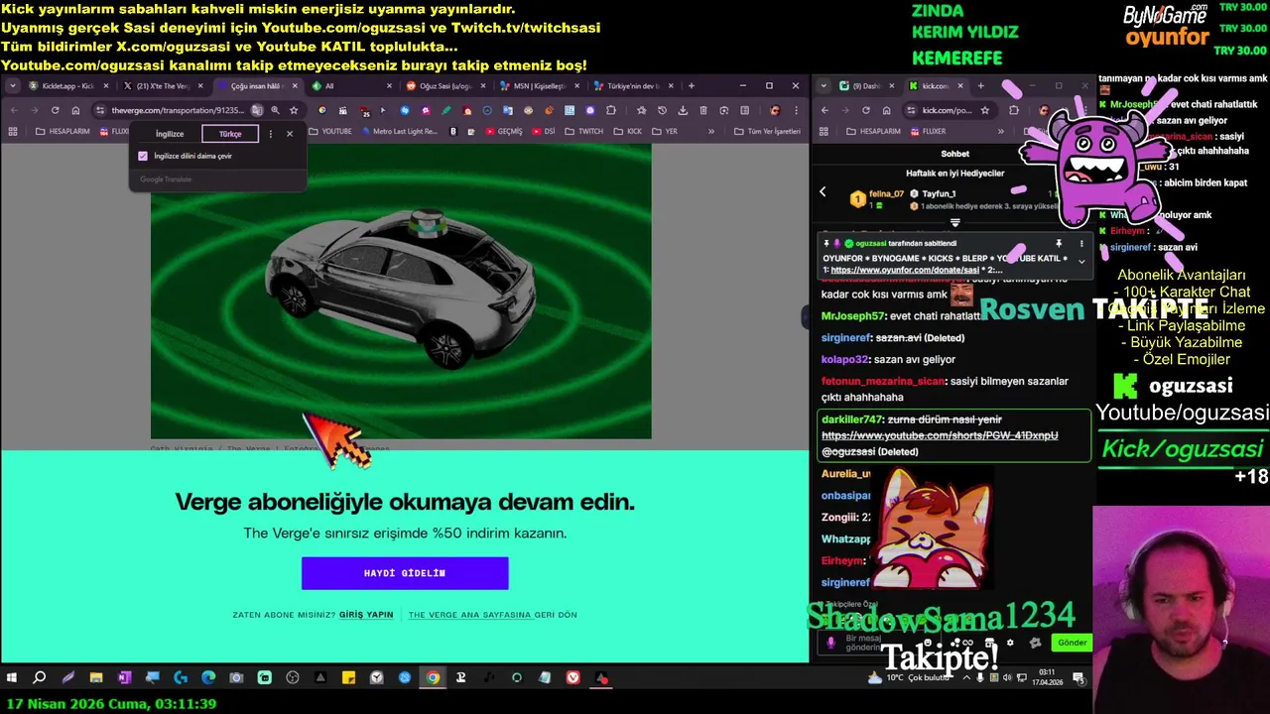Open TWITCH bookmark folder
Screen dimensions: 1270x714
tap(584, 131)
